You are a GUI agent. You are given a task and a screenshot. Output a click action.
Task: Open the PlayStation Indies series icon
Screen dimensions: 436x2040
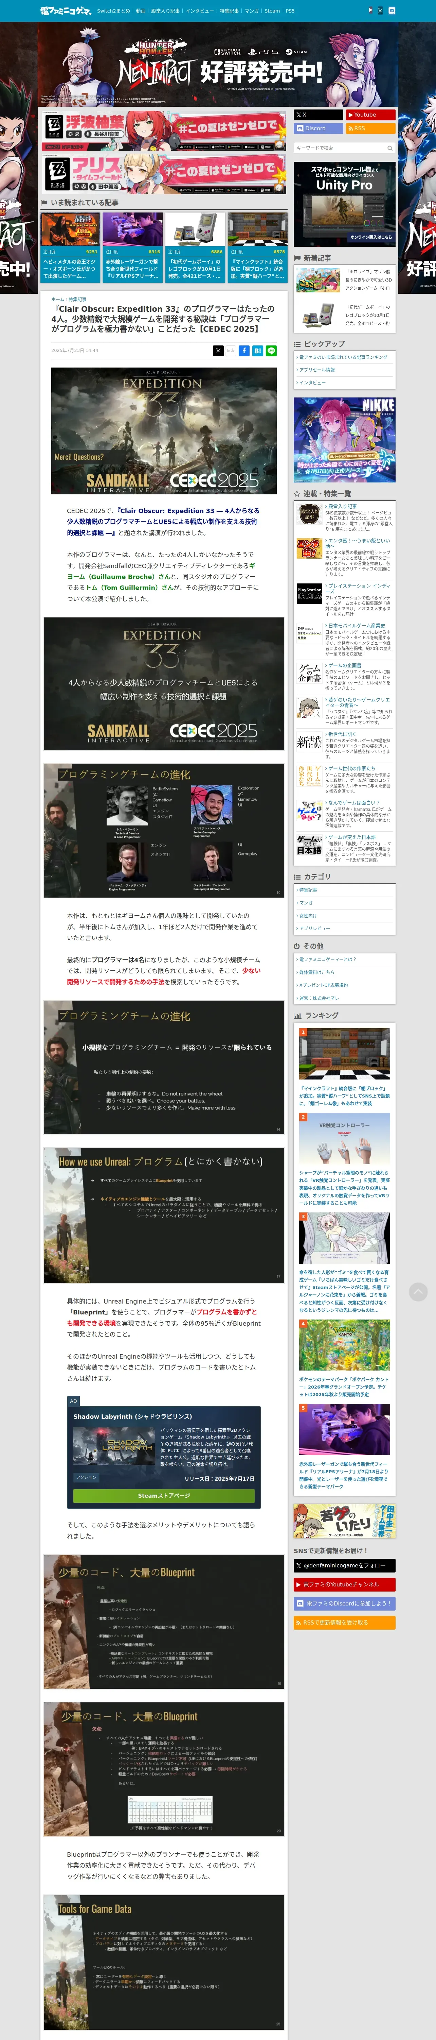click(x=309, y=594)
